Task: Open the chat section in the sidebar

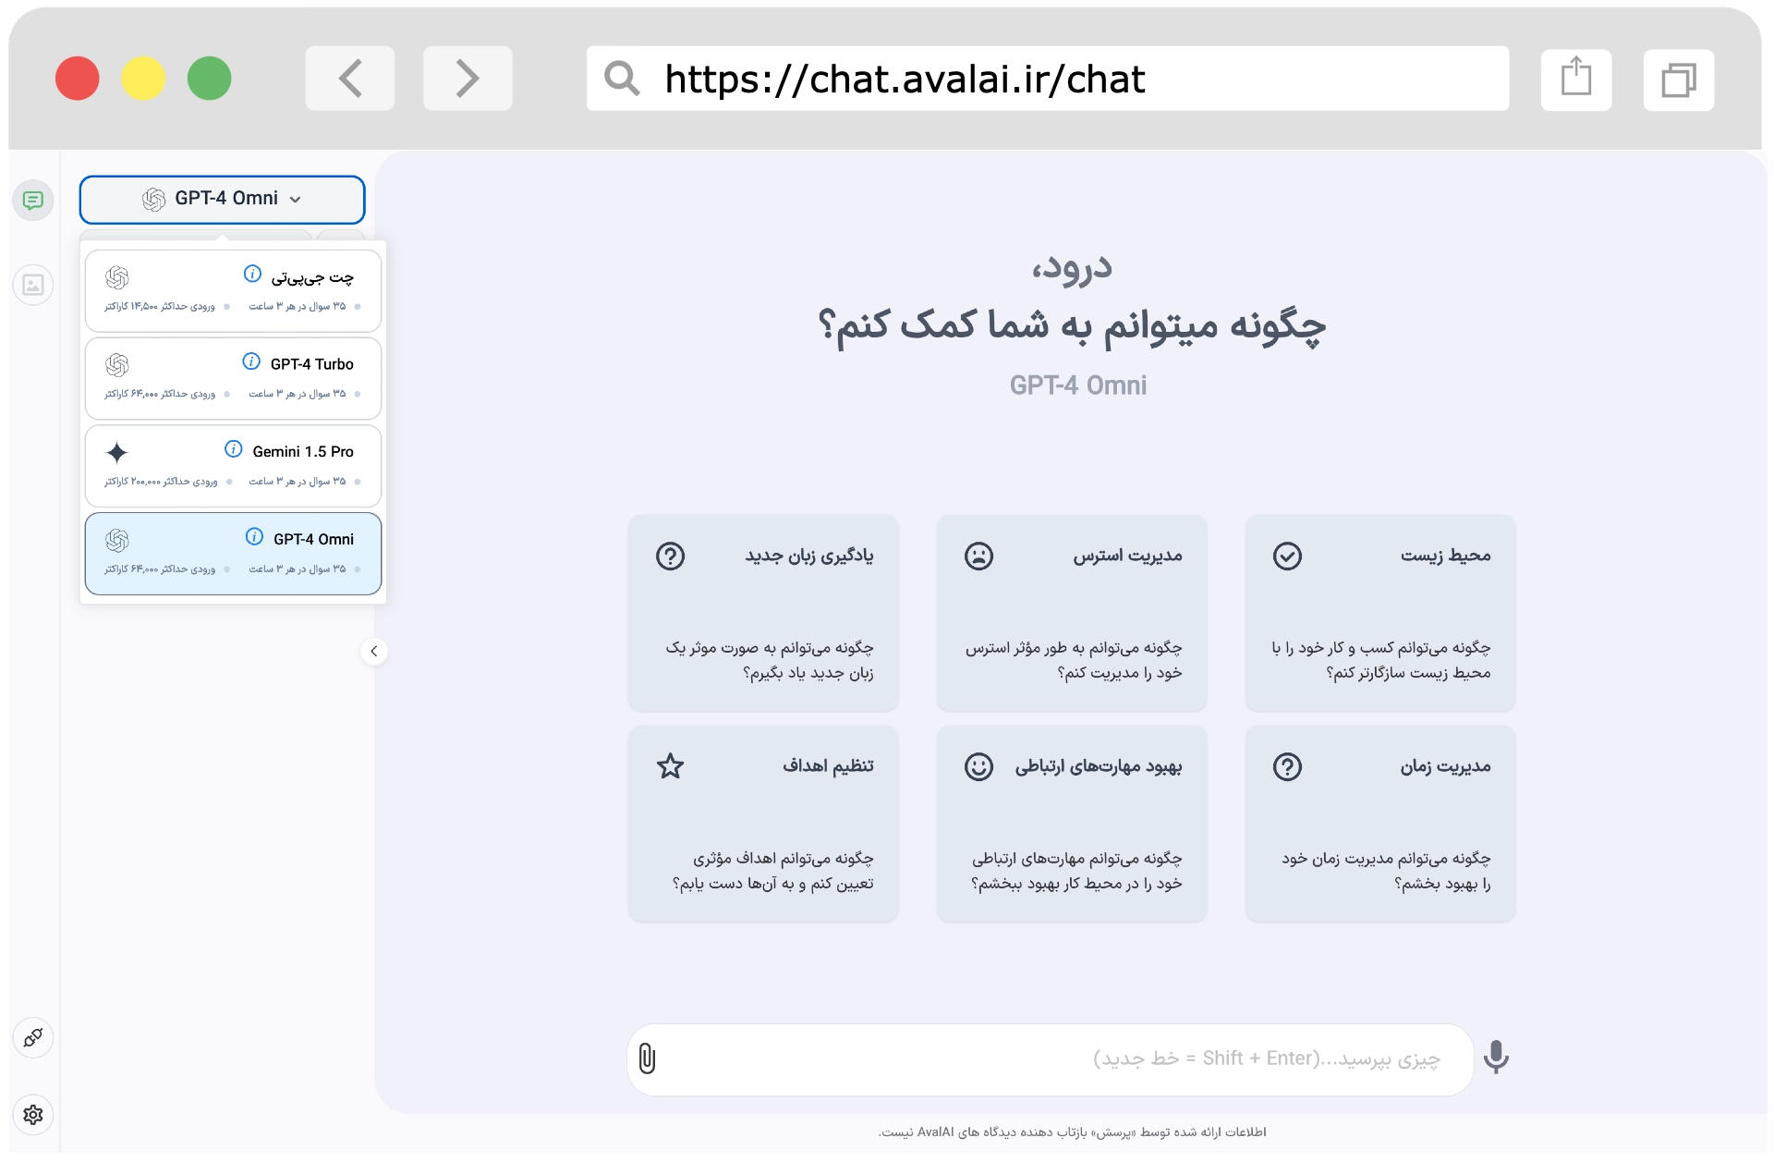Action: (33, 201)
